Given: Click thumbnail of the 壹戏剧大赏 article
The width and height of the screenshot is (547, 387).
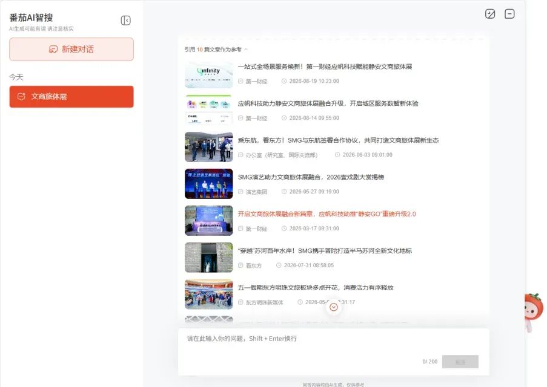Looking at the screenshot, I should pos(208,184).
